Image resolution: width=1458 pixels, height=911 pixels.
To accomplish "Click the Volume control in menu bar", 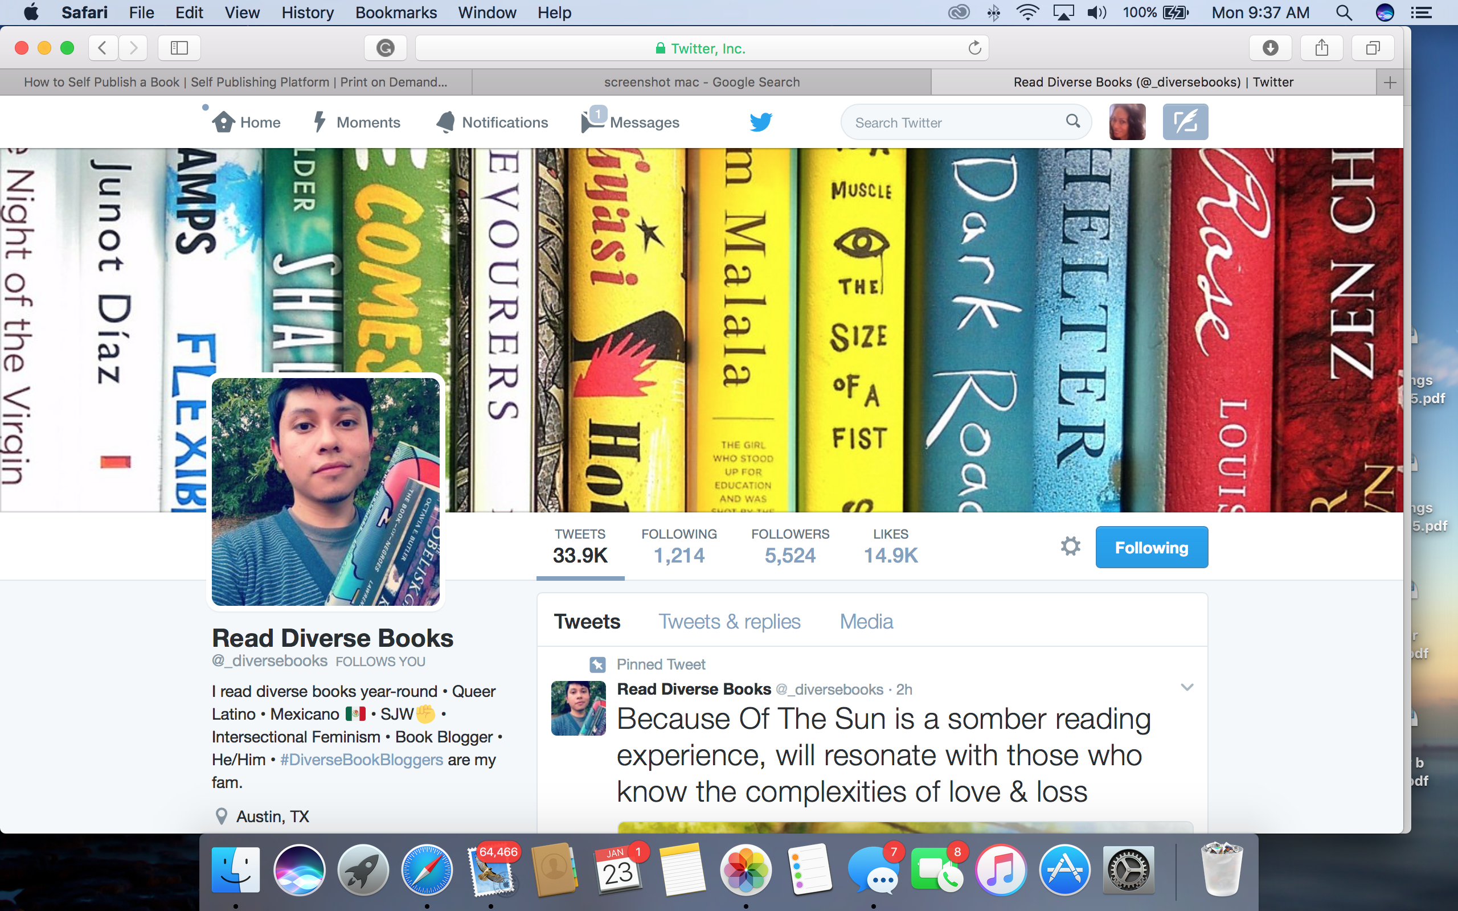I will click(1096, 13).
